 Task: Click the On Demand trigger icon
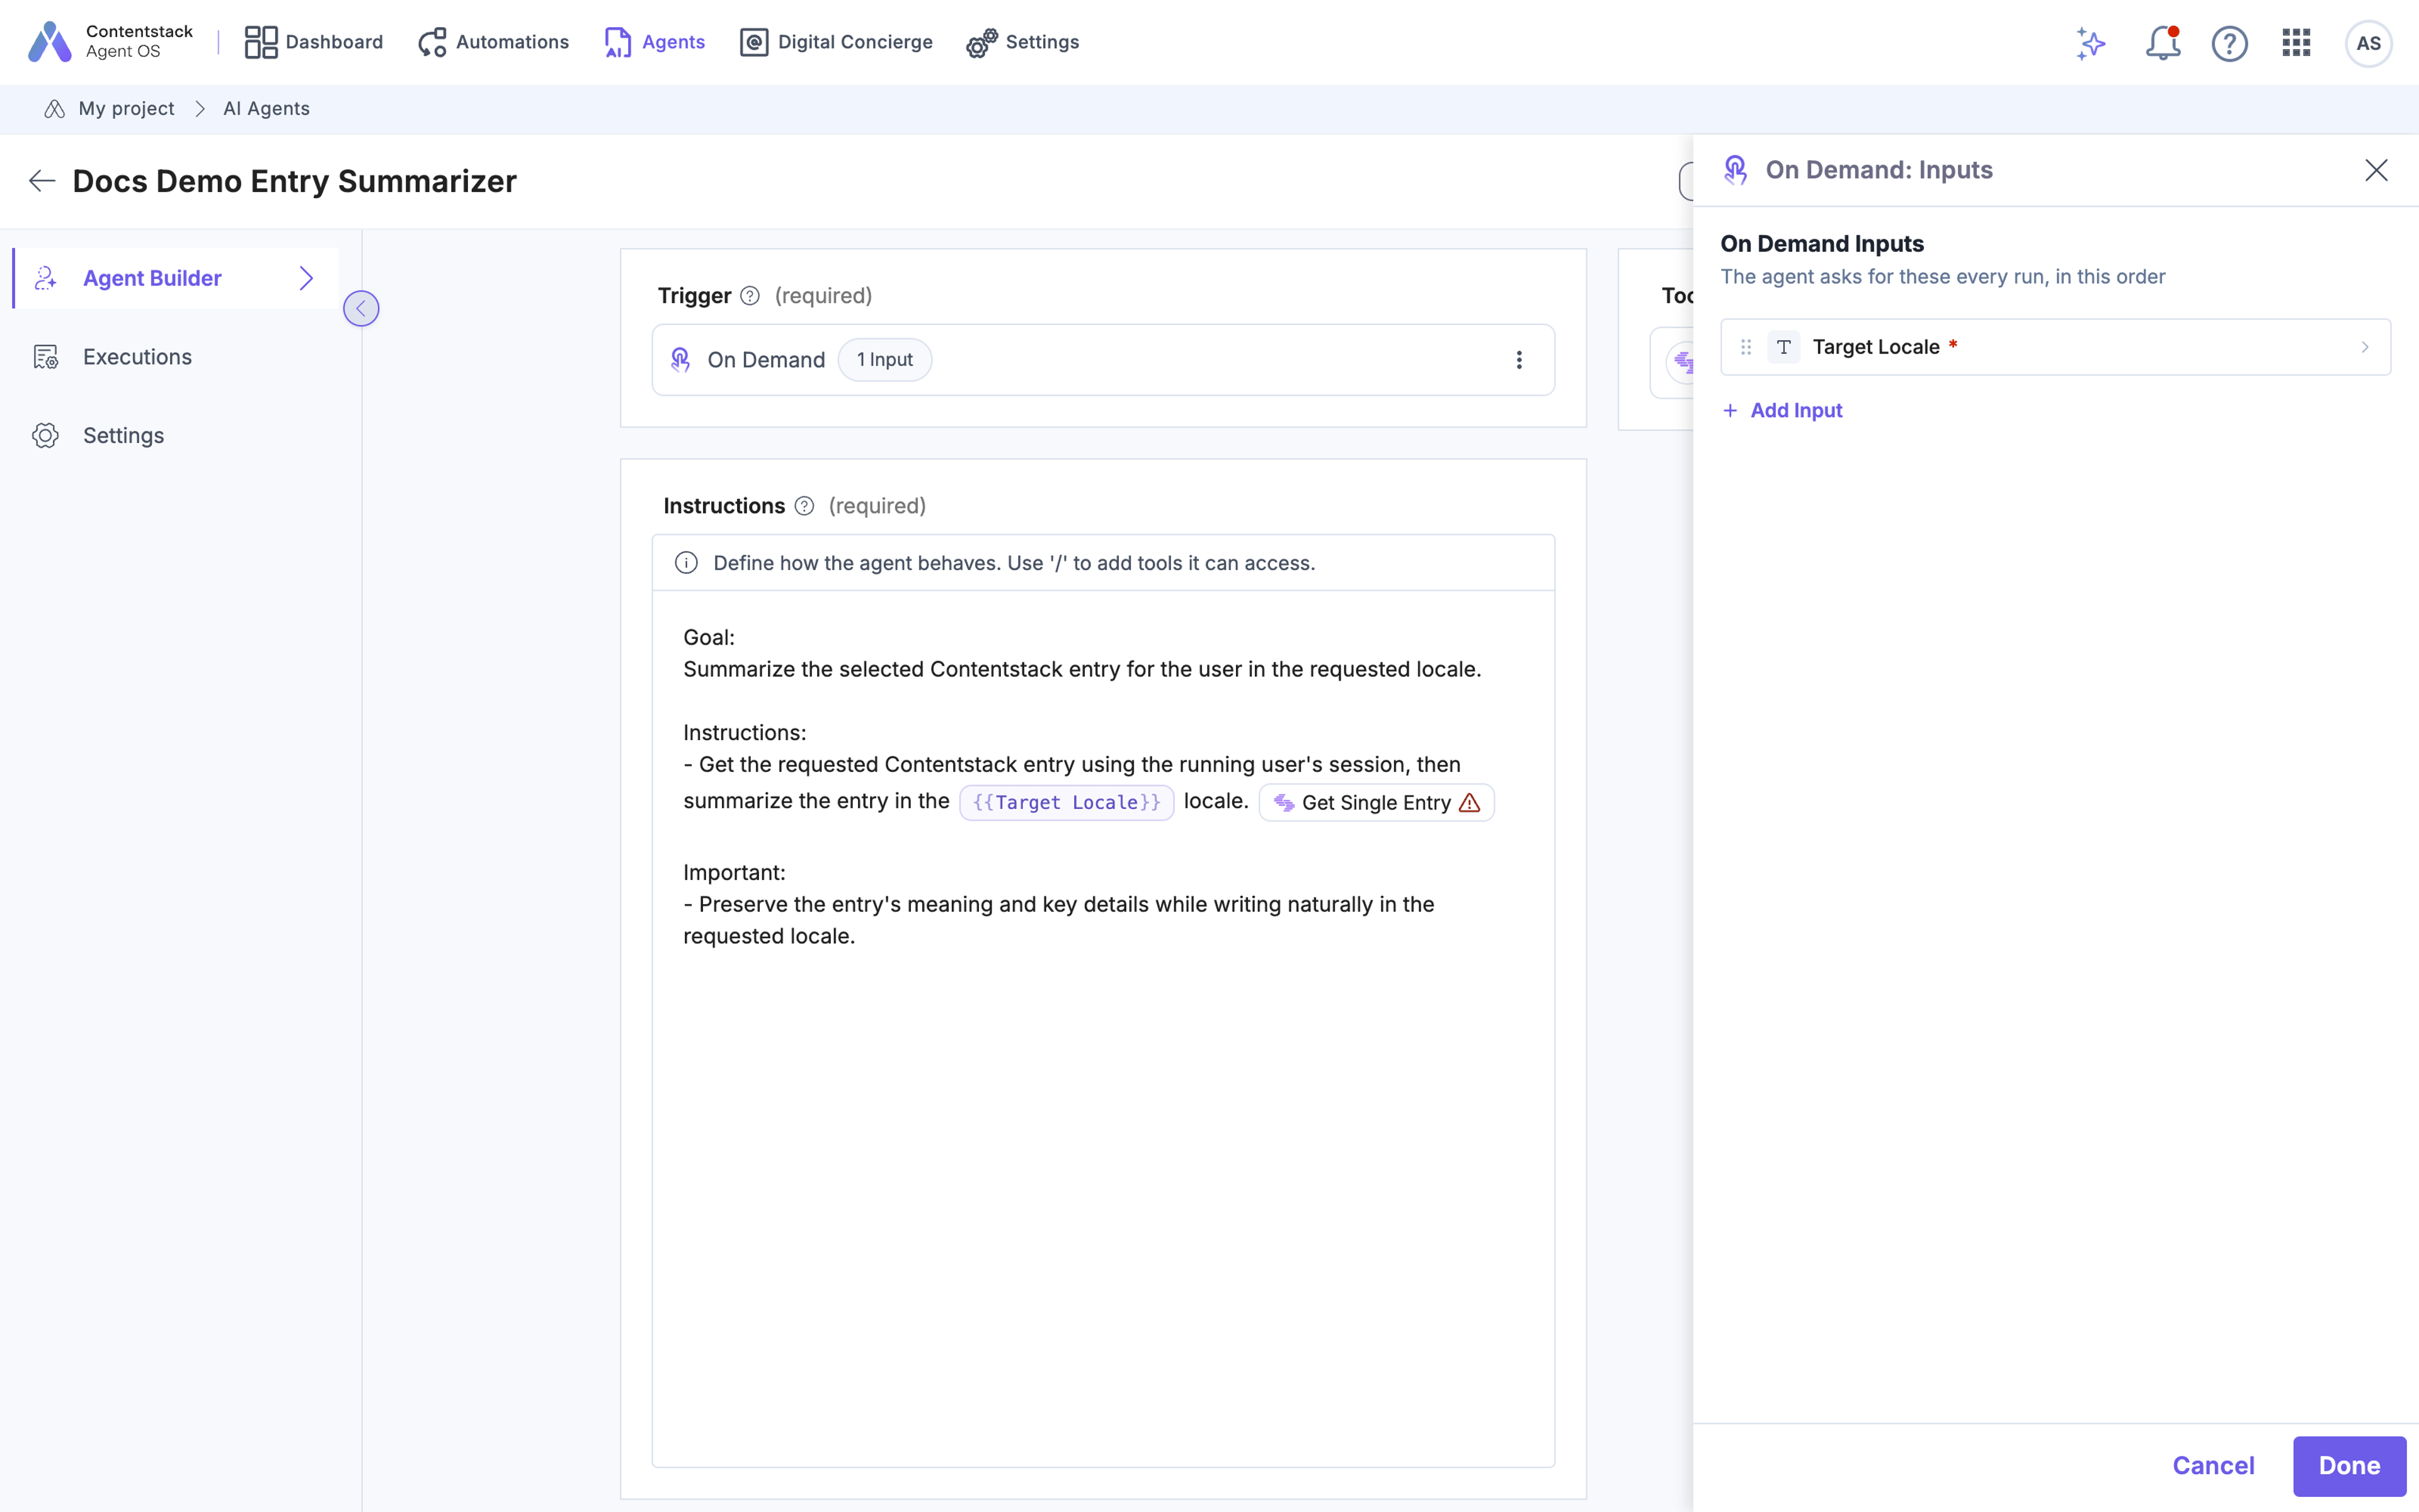(681, 360)
